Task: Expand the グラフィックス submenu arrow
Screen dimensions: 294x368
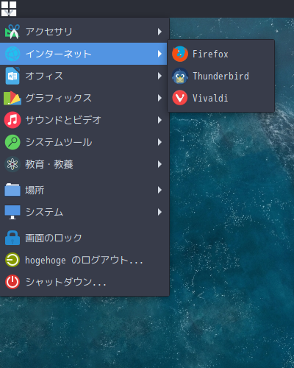Action: pos(159,98)
